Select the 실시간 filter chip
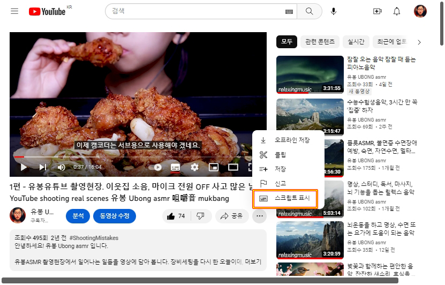The image size is (445, 285). 356,42
